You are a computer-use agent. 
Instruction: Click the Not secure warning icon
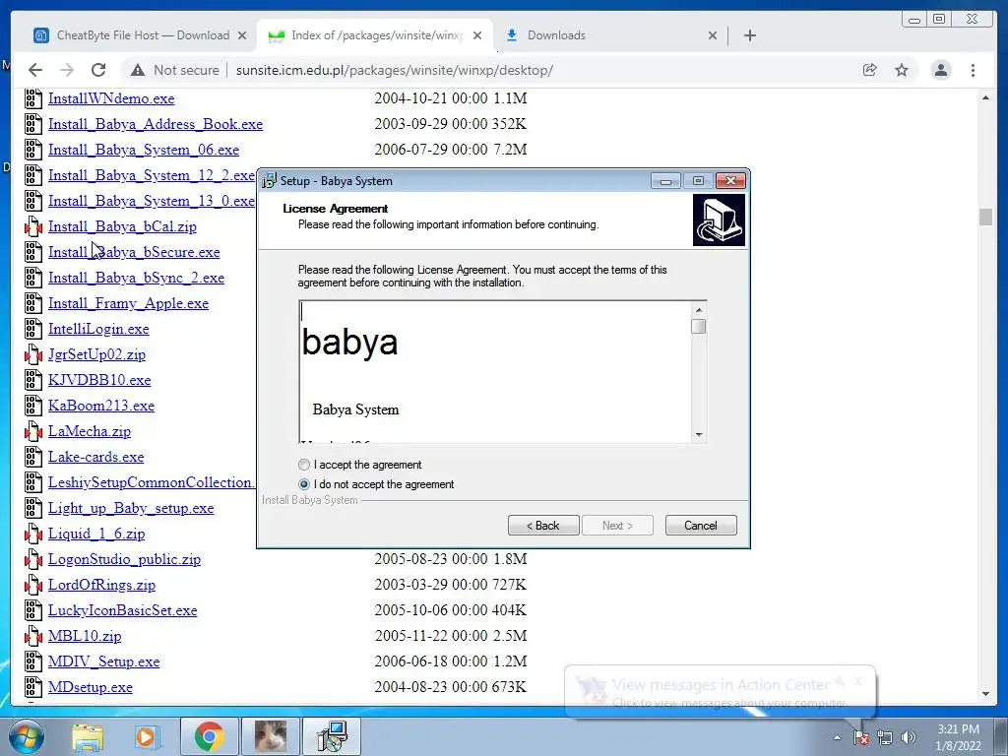pyautogui.click(x=138, y=70)
